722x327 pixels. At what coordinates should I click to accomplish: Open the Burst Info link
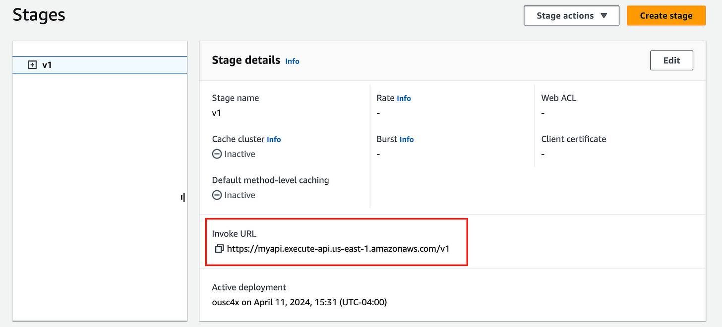point(406,139)
